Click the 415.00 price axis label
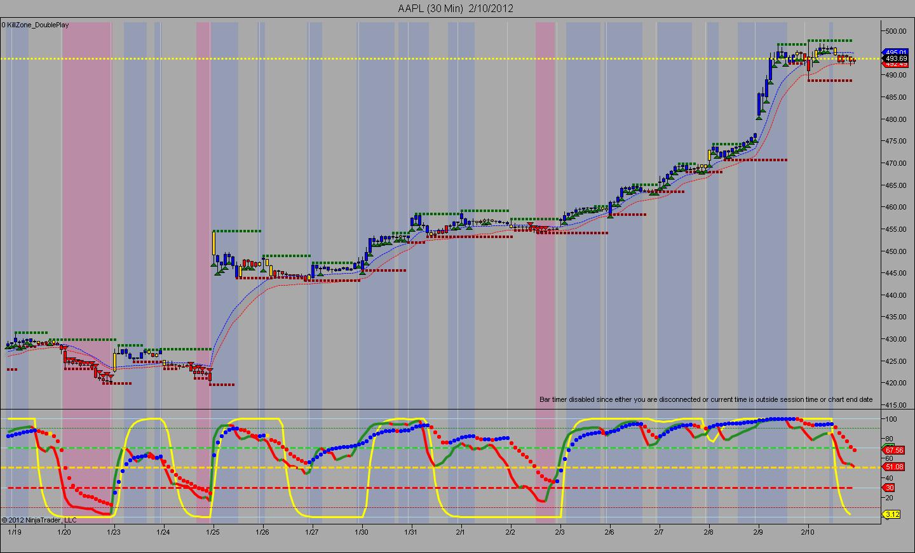The height and width of the screenshot is (553, 915). point(895,405)
